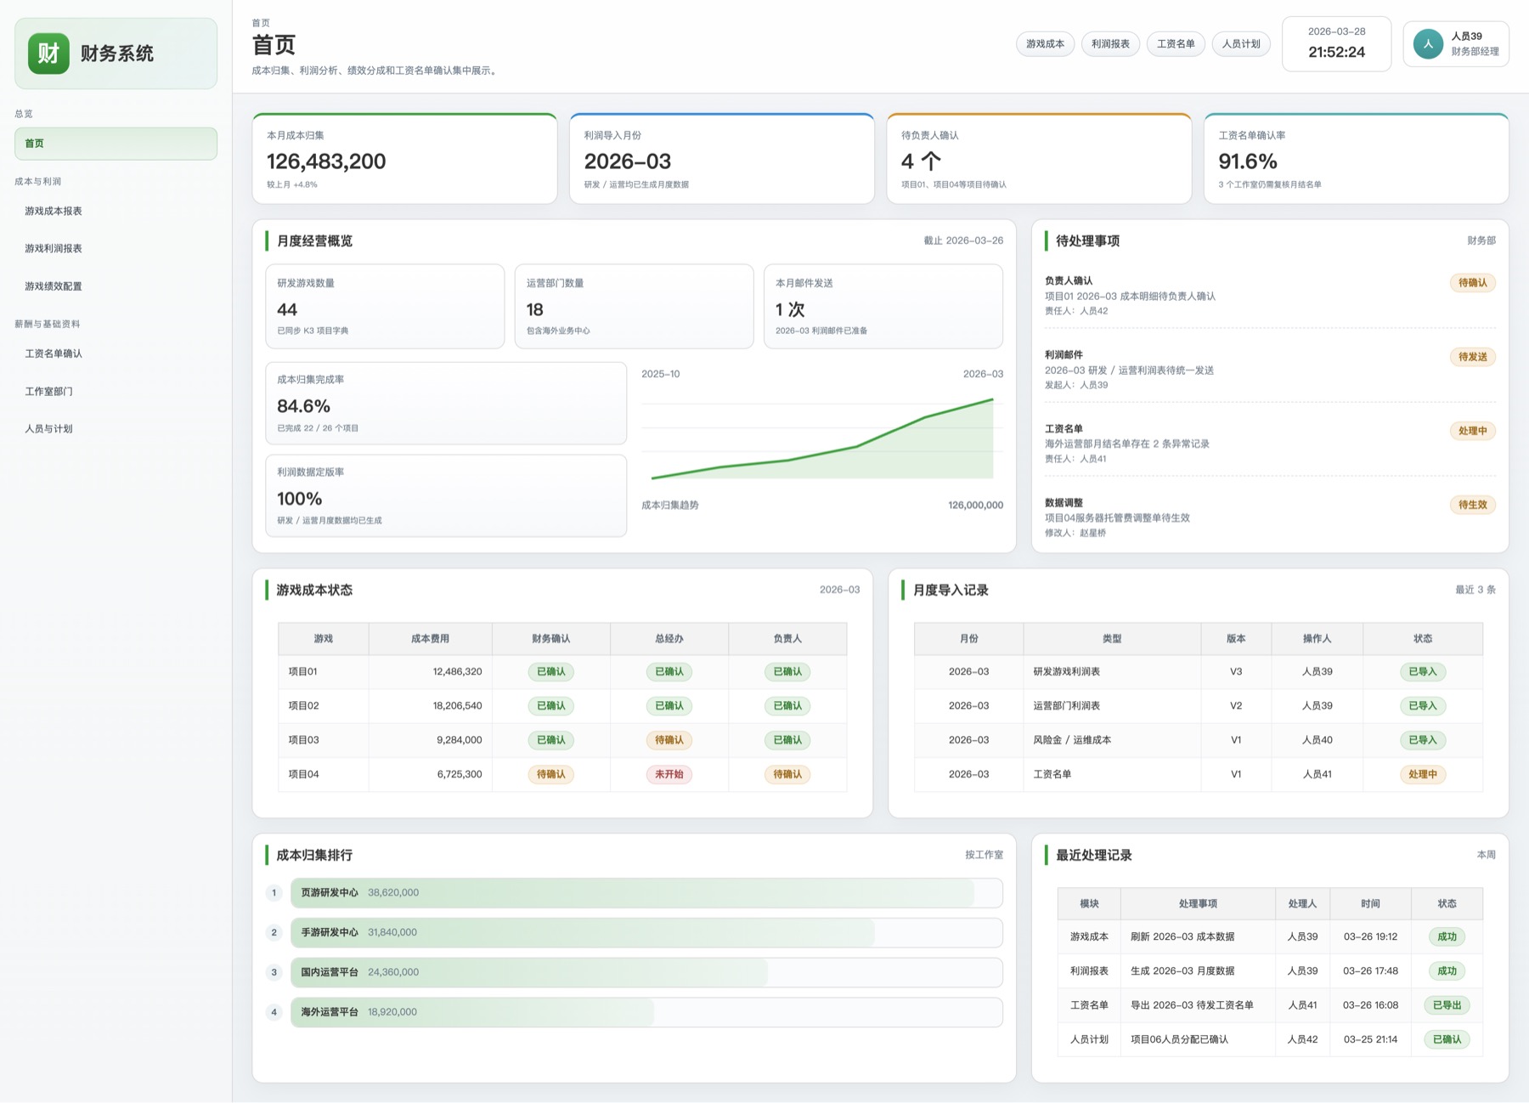1529x1103 pixels.
Task: Open 游戏成本报表 in the sidebar
Action: click(54, 211)
